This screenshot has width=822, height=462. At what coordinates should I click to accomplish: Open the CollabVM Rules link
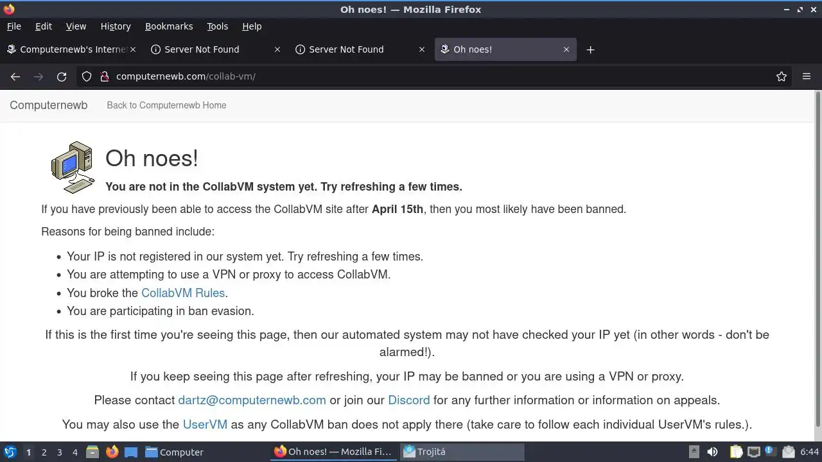coord(183,293)
